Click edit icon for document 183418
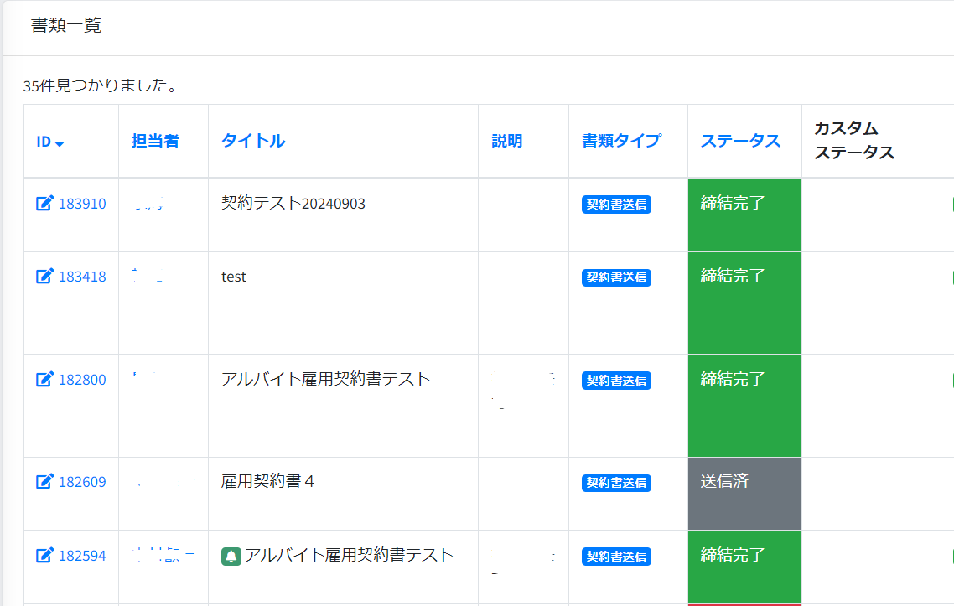This screenshot has height=606, width=954. 44,277
